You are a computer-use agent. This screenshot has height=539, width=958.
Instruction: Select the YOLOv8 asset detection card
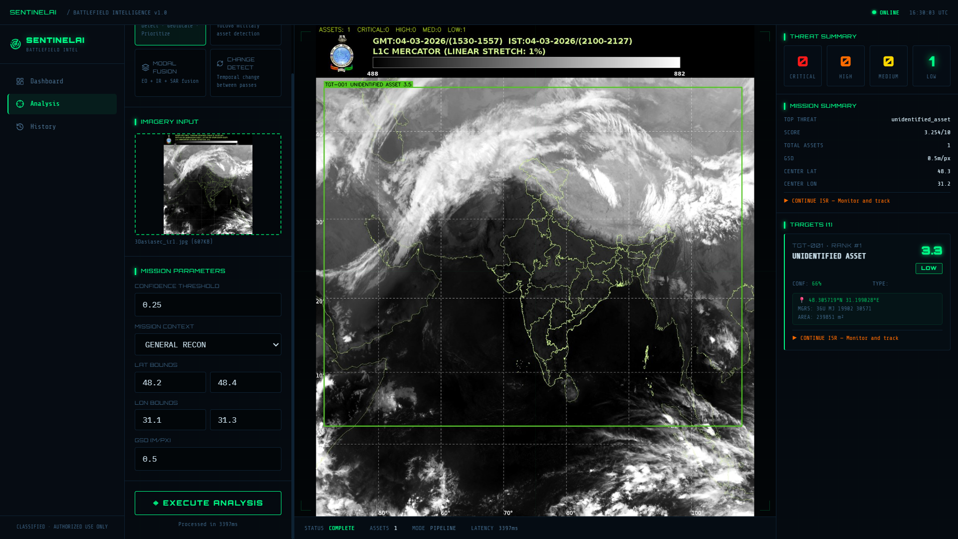[245, 34]
